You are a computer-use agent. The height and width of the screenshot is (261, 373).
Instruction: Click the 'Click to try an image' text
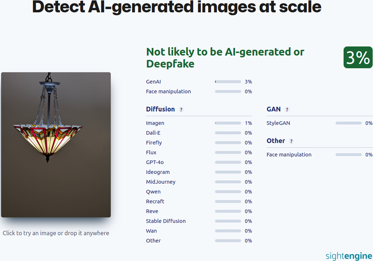tap(56, 233)
